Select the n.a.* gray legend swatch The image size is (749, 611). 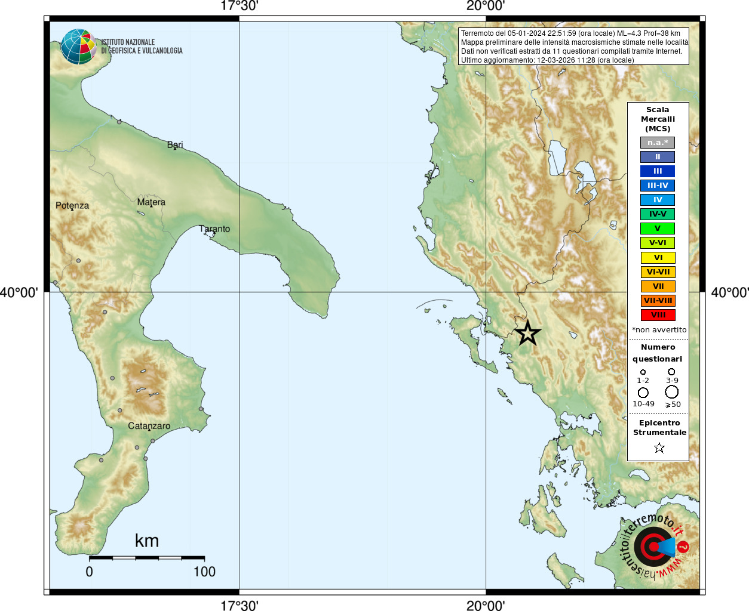pyautogui.click(x=658, y=143)
